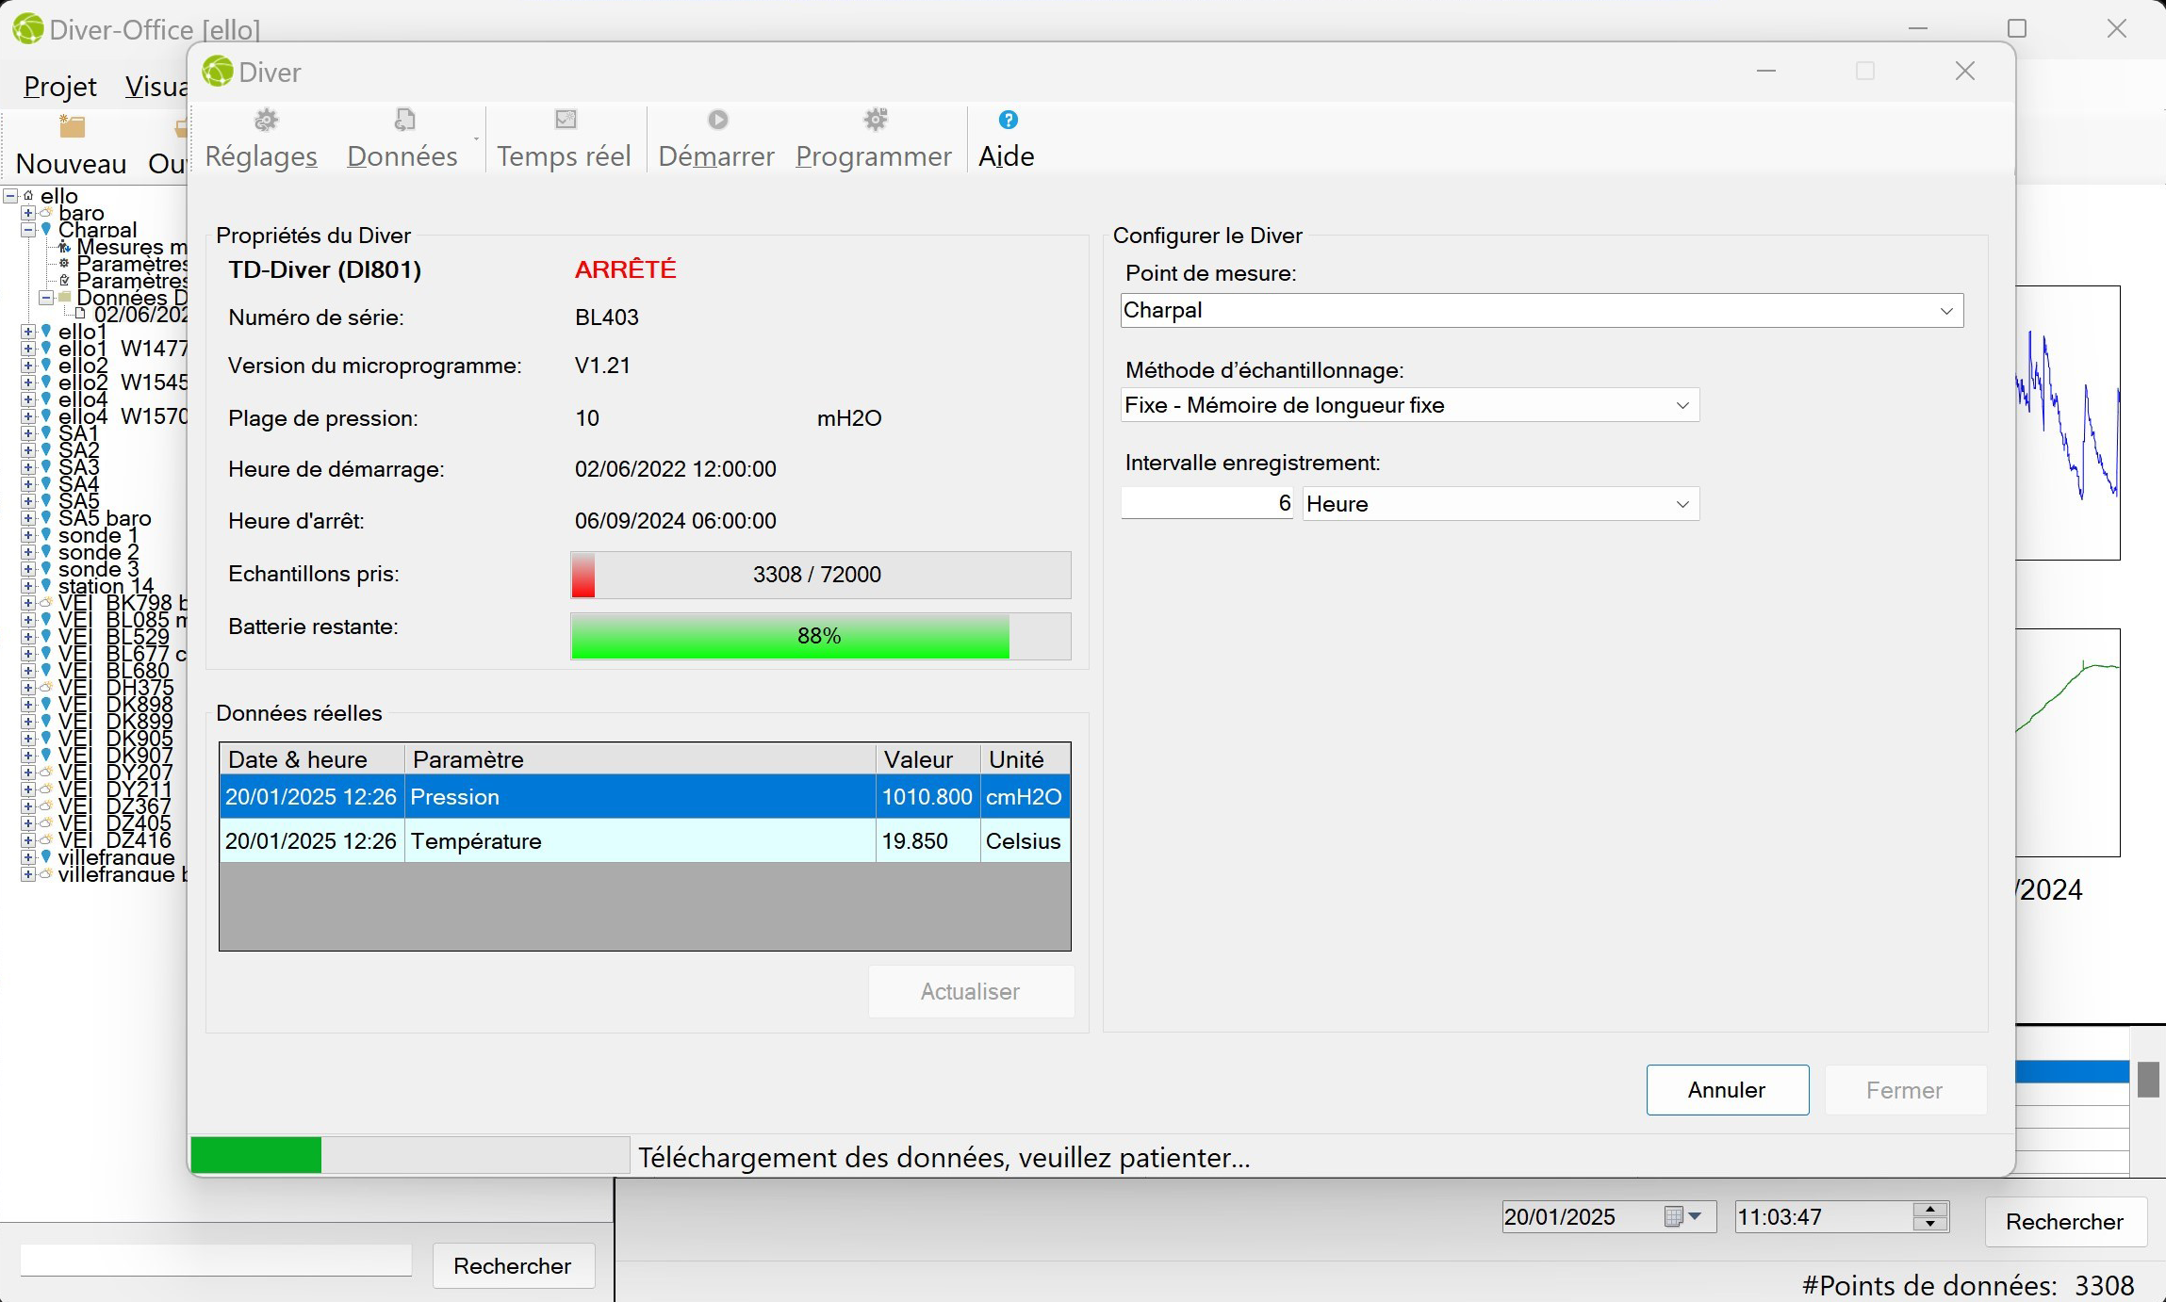Open the Méthode d'échantillonnage dropdown
The width and height of the screenshot is (2166, 1302).
[x=1682, y=405]
